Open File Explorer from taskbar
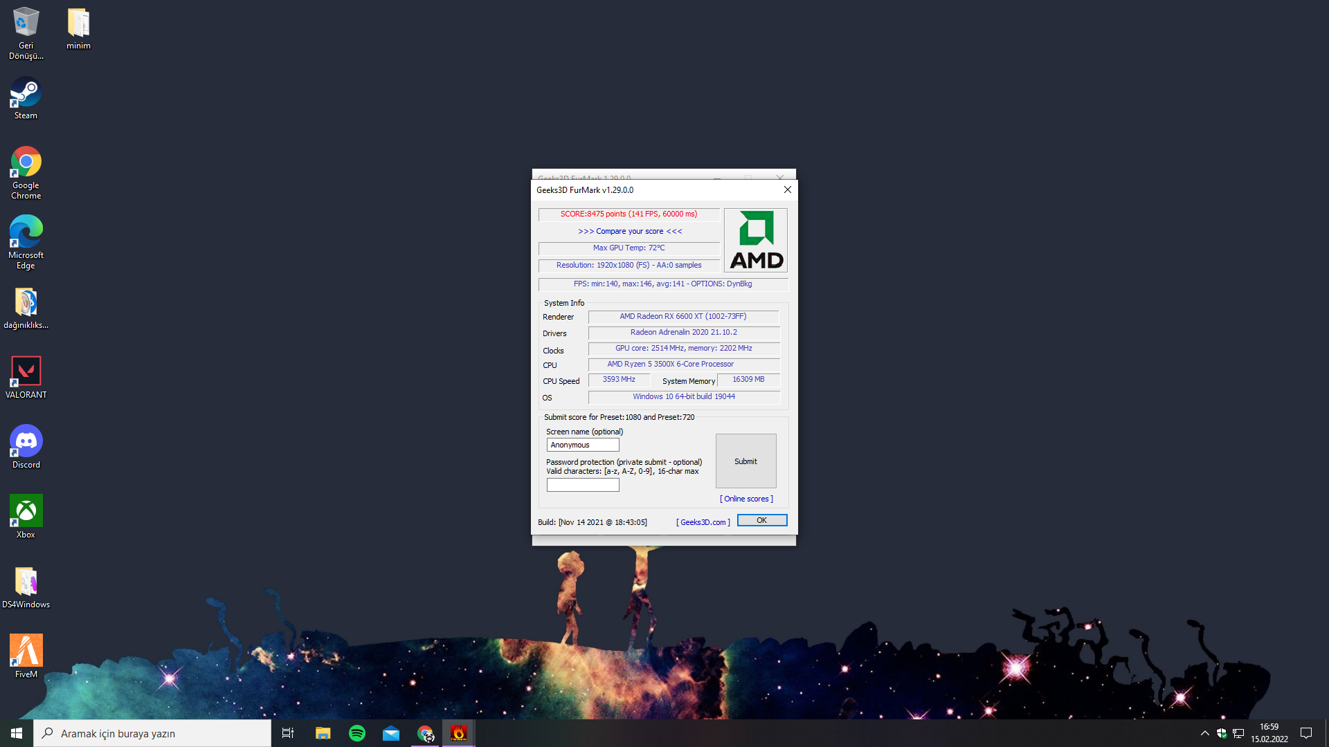This screenshot has height=747, width=1329. [x=323, y=733]
